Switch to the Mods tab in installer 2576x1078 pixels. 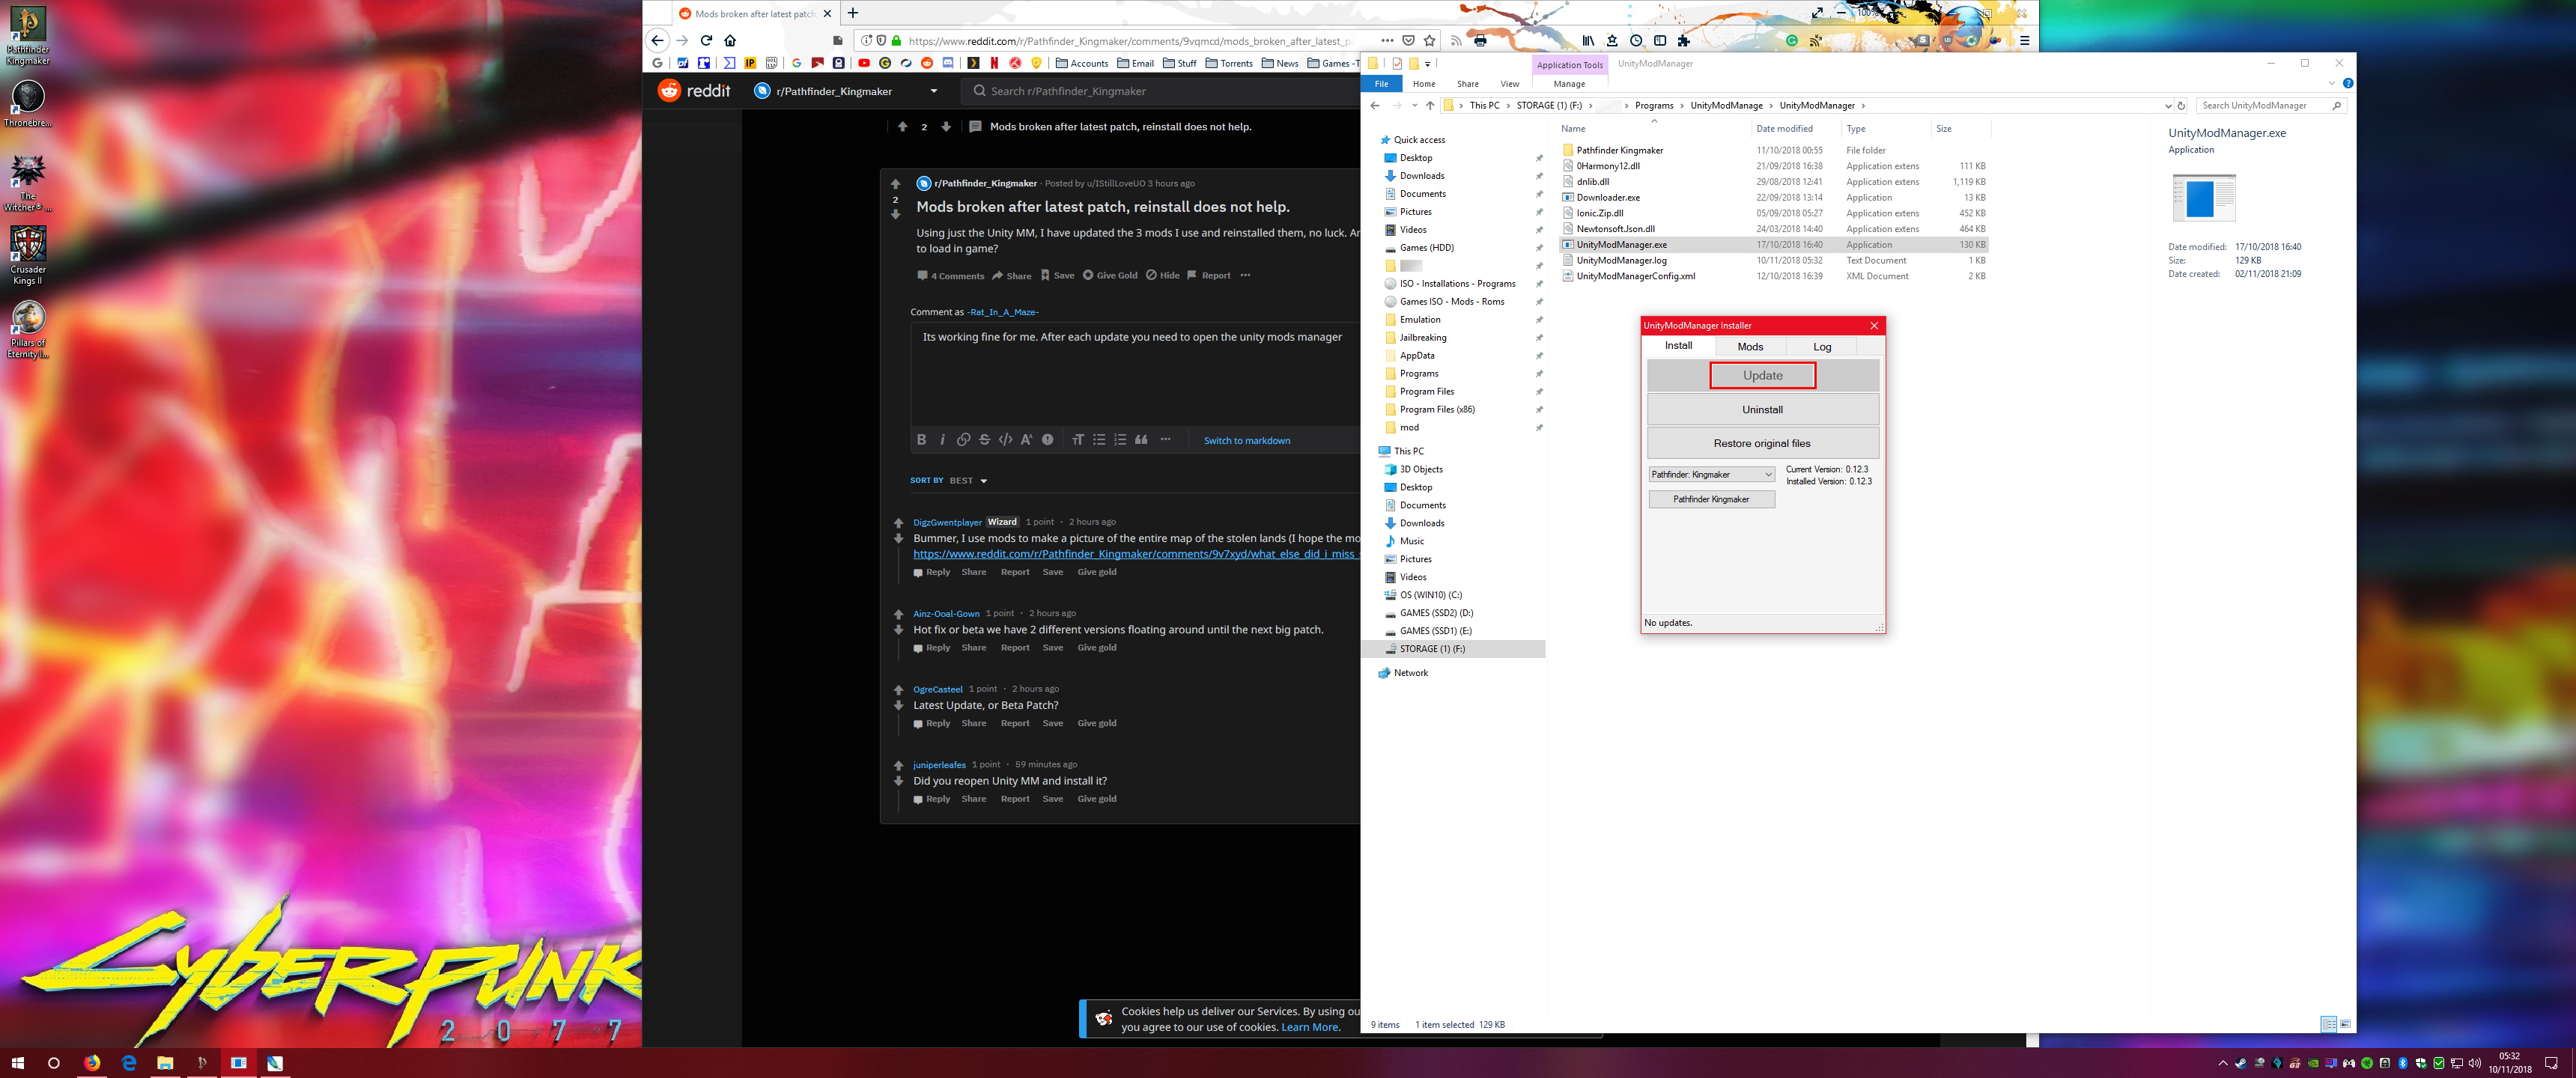click(1750, 347)
